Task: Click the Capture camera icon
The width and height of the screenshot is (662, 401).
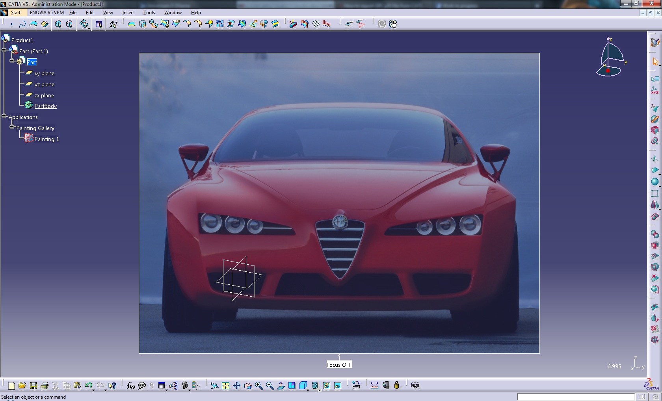Action: tap(415, 386)
